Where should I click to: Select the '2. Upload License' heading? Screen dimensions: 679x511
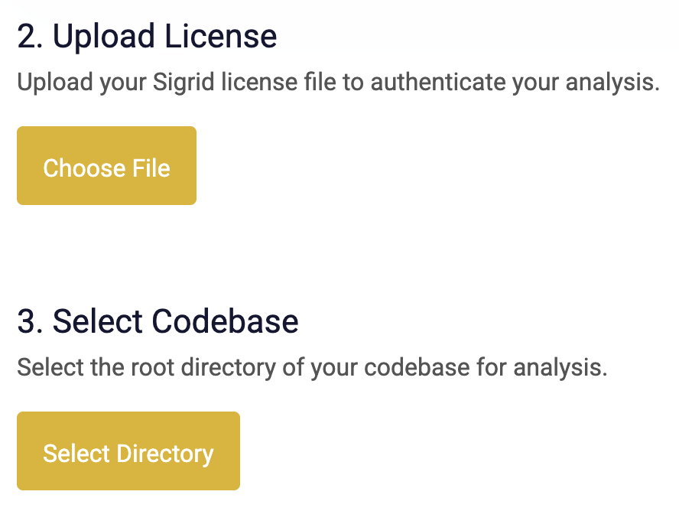point(147,37)
